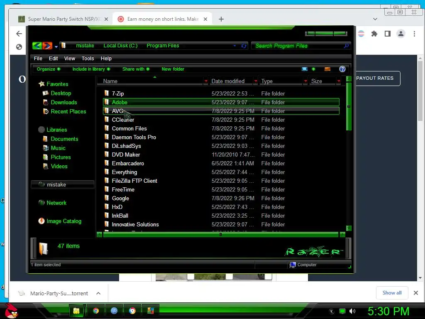Open the address bar history dropdown
This screenshot has width=425, height=319.
[235, 46]
